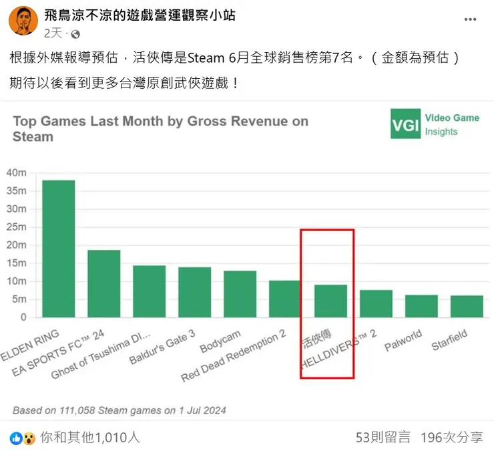Viewport: 494px width, 451px height.
Task: Open the 53則留言 comments
Action: (383, 438)
